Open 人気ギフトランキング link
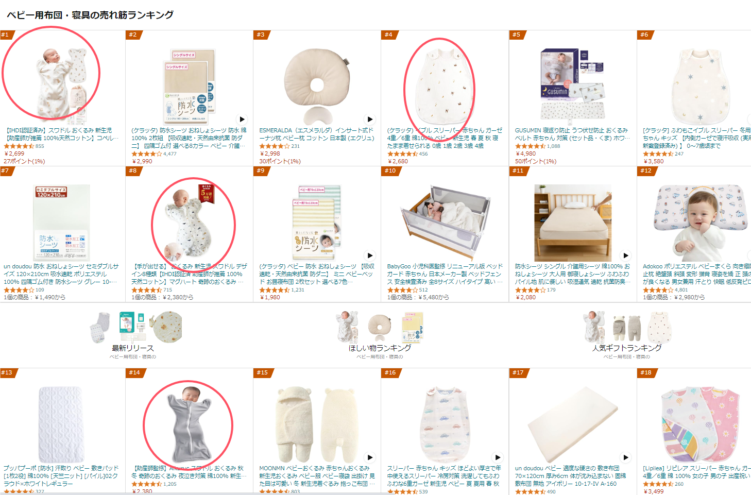The height and width of the screenshot is (495, 751). [x=627, y=348]
